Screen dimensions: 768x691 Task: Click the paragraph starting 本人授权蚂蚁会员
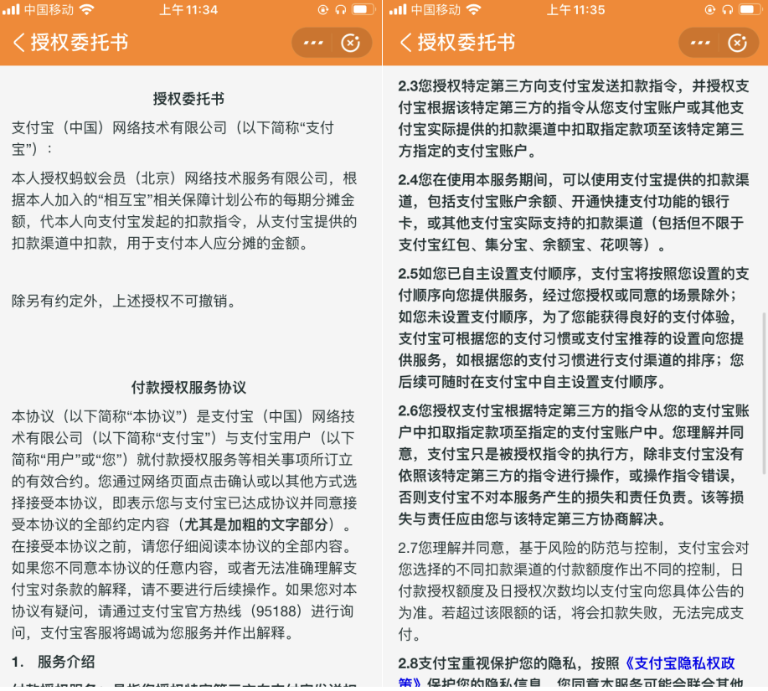tap(184, 210)
